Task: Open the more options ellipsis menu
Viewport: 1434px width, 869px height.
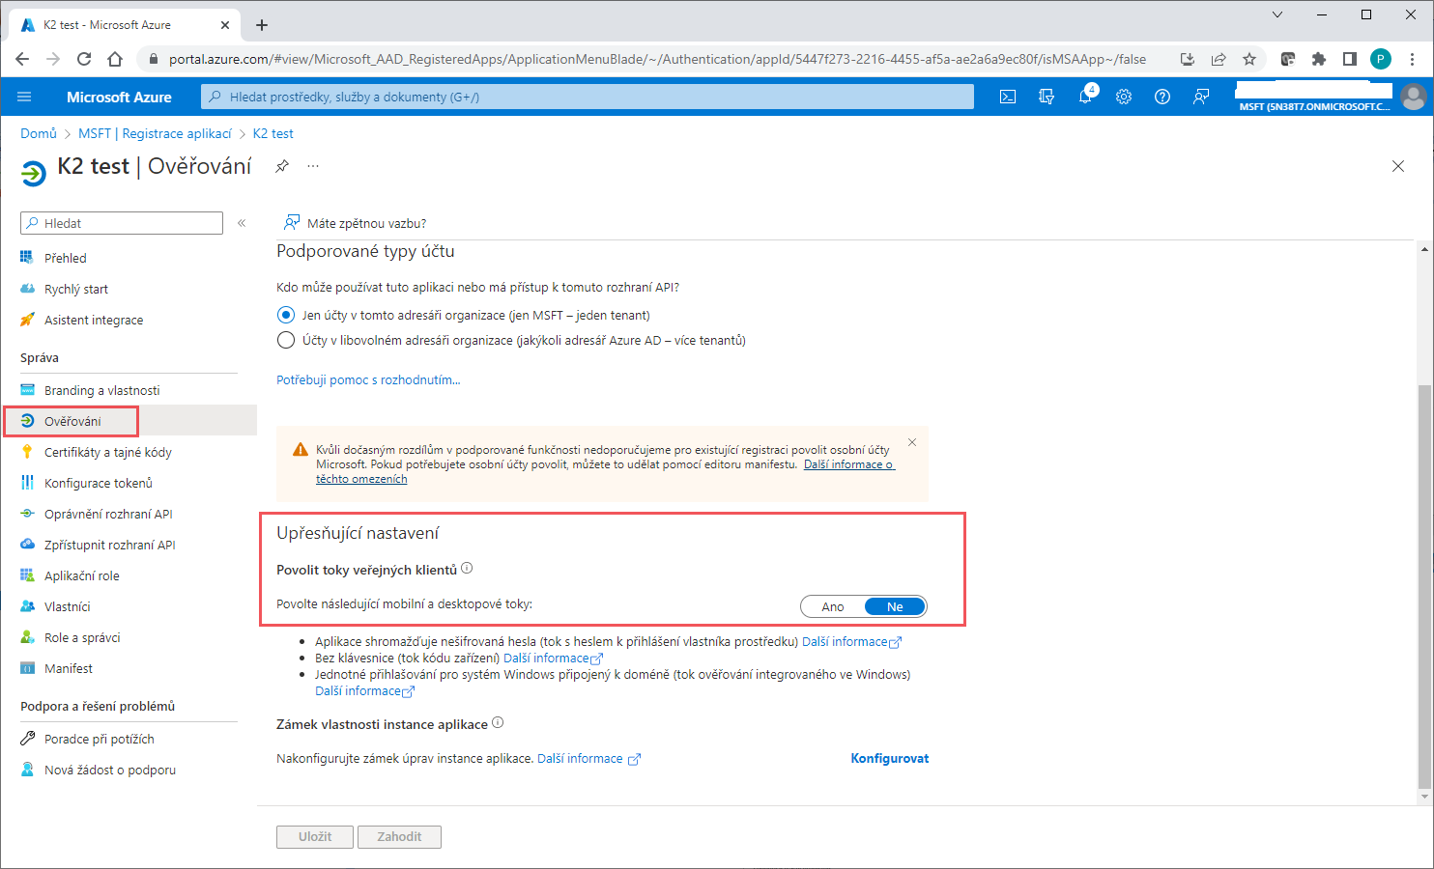Action: (x=313, y=166)
